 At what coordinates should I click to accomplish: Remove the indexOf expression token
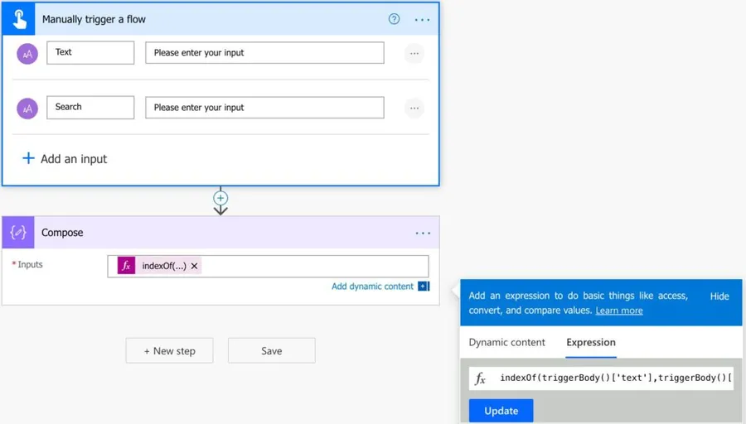coord(195,266)
